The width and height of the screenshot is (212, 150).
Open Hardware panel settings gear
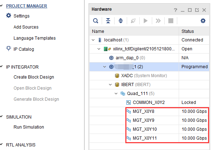[203, 21]
